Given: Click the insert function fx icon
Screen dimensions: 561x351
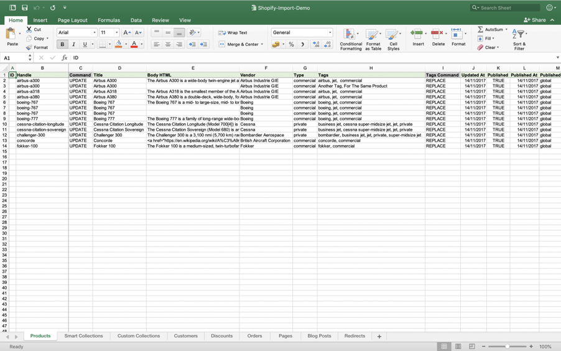Looking at the screenshot, I should point(65,58).
